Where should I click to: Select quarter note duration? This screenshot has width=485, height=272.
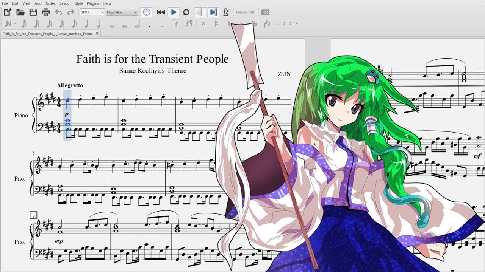pos(87,24)
